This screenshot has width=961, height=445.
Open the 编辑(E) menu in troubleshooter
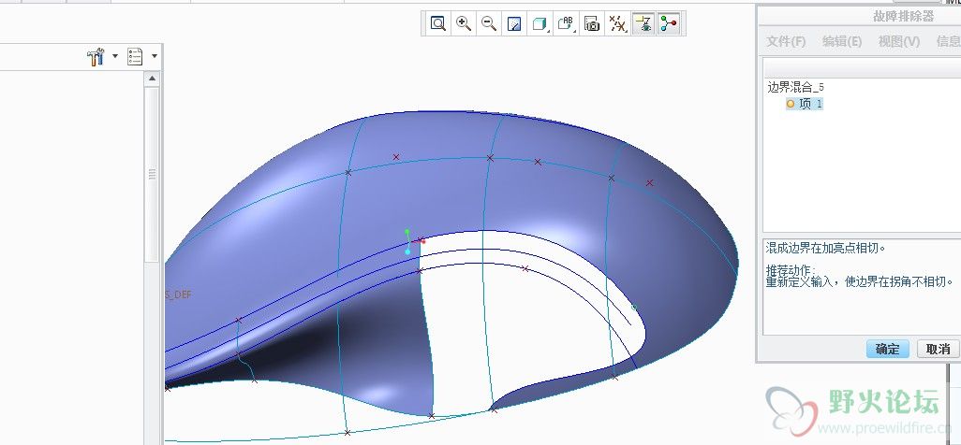pyautogui.click(x=842, y=41)
